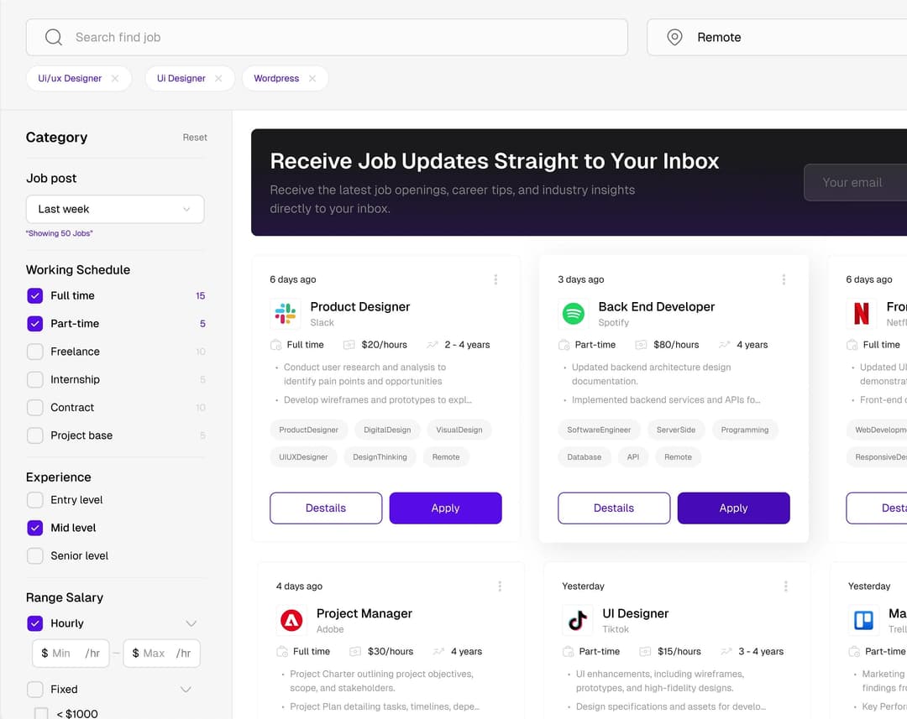Check the Internship checkbox
907x719 pixels.
tap(35, 380)
